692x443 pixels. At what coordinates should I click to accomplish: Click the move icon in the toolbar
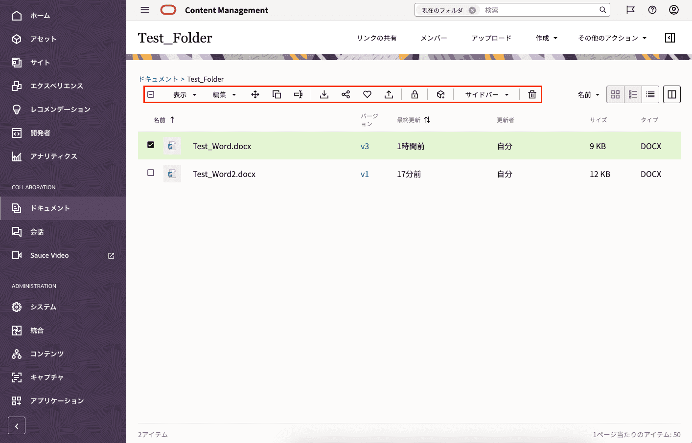coord(255,94)
